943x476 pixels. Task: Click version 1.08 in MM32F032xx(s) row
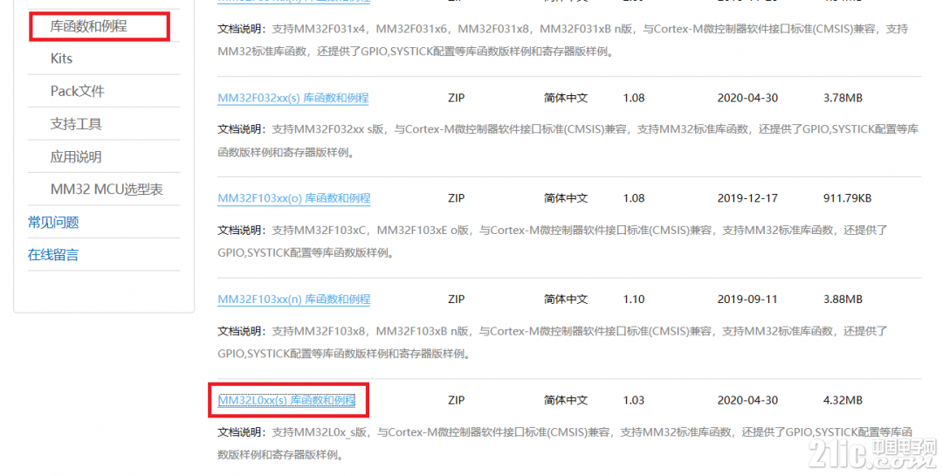tap(634, 98)
